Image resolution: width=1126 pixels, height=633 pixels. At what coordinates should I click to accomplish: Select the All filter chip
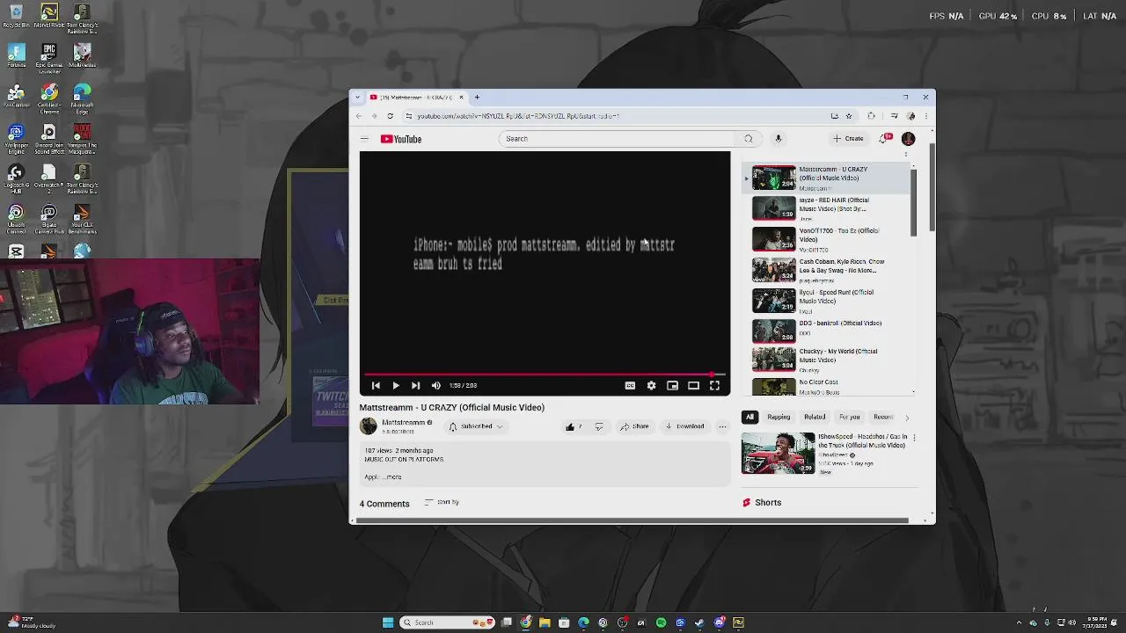pyautogui.click(x=749, y=417)
